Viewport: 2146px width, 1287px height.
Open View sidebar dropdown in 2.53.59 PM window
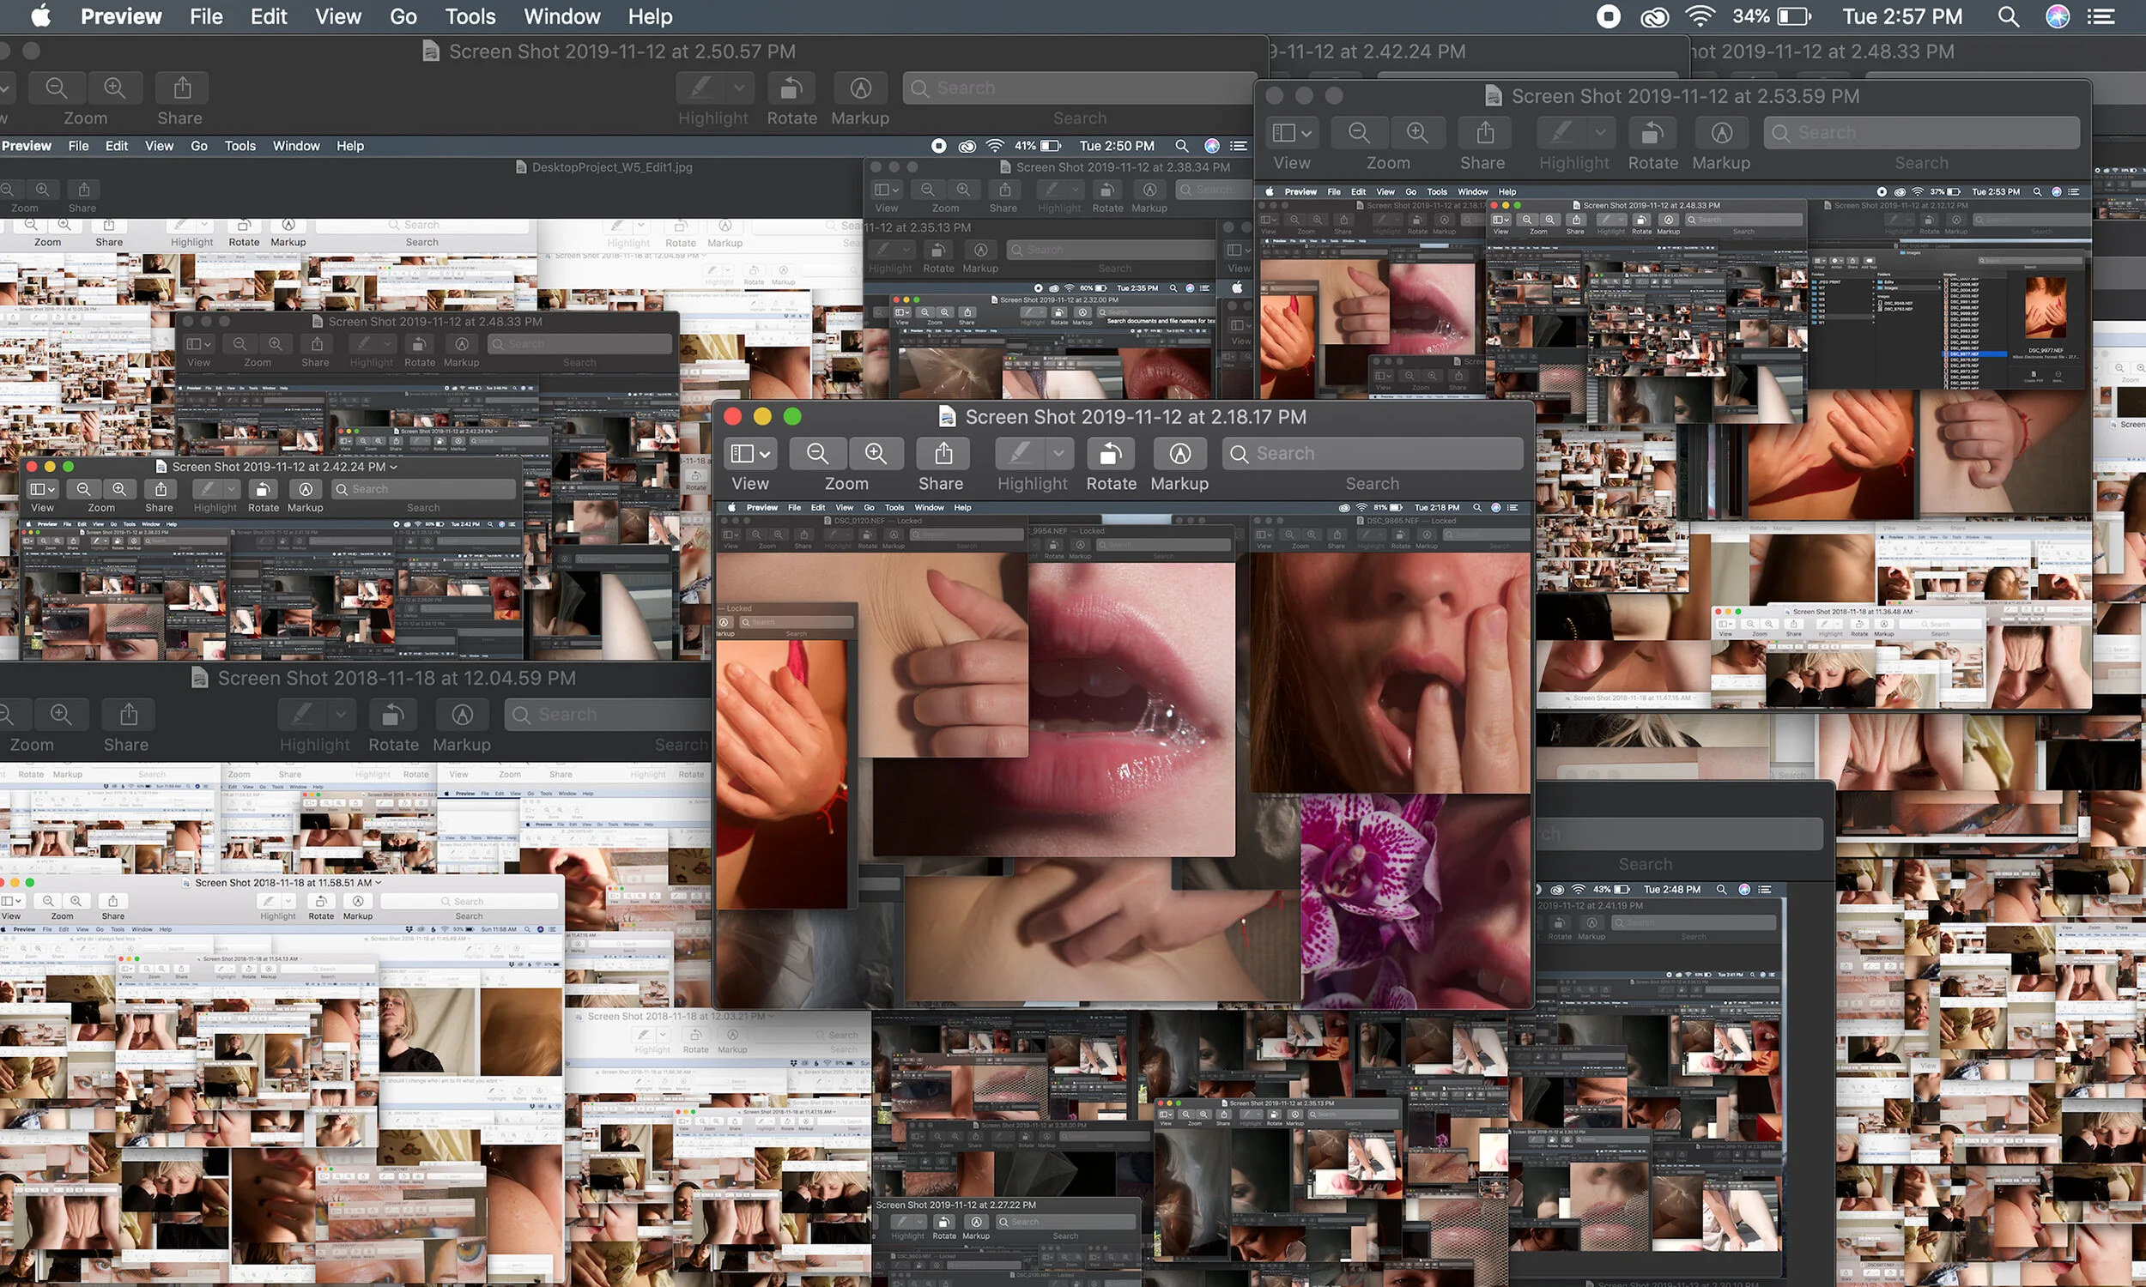[x=1291, y=133]
